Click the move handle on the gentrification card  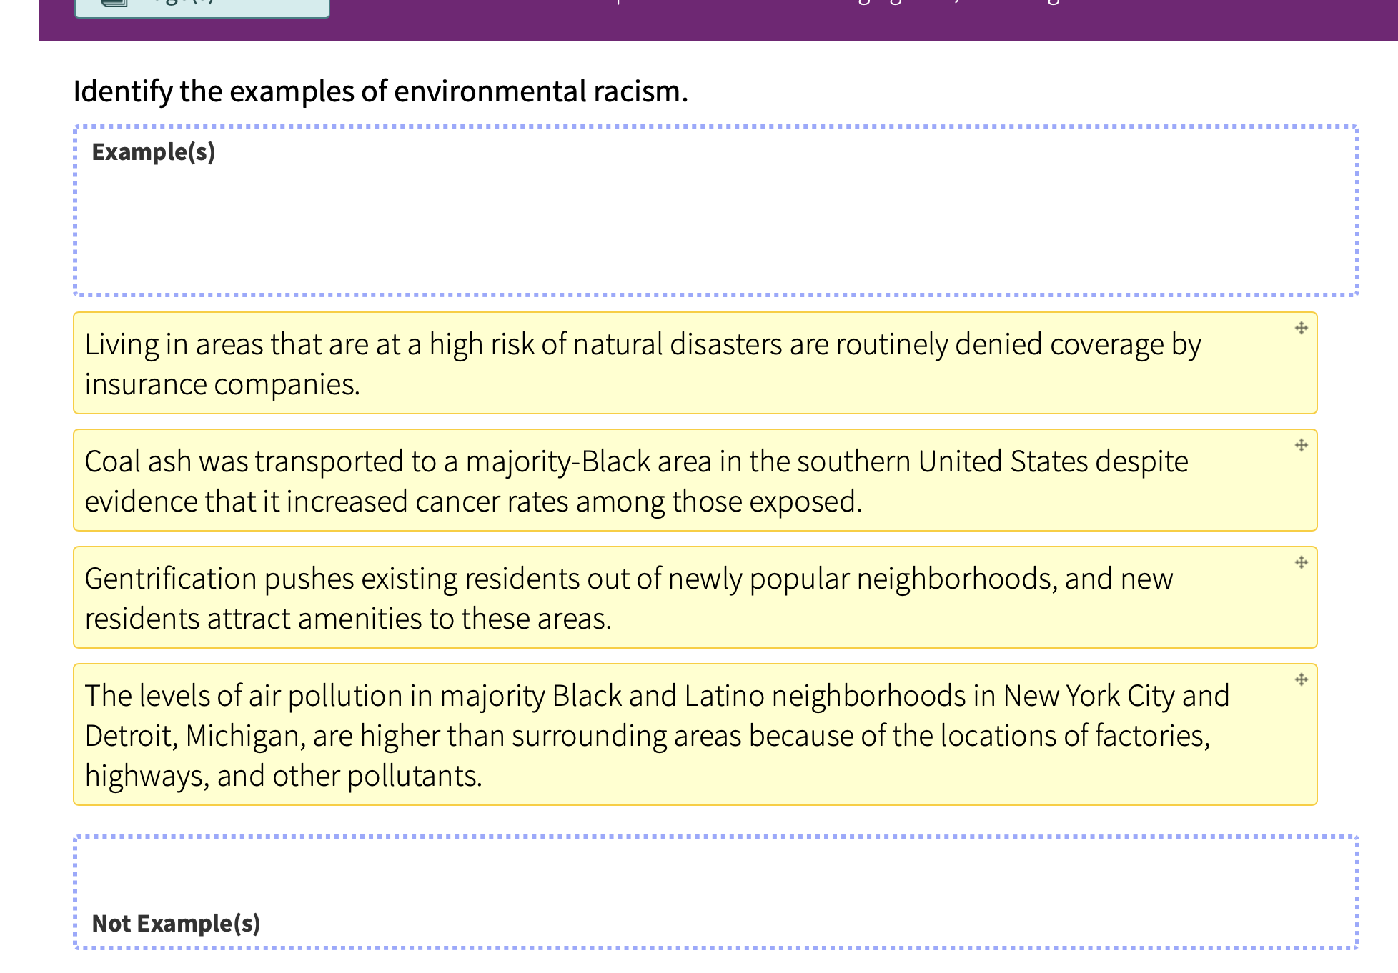click(1301, 563)
